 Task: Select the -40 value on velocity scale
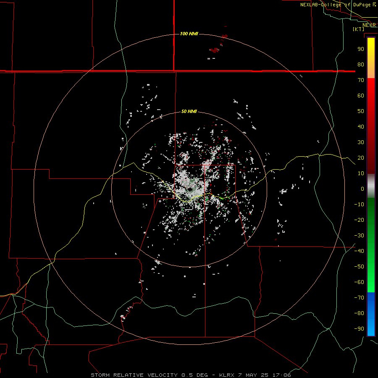(x=359, y=251)
